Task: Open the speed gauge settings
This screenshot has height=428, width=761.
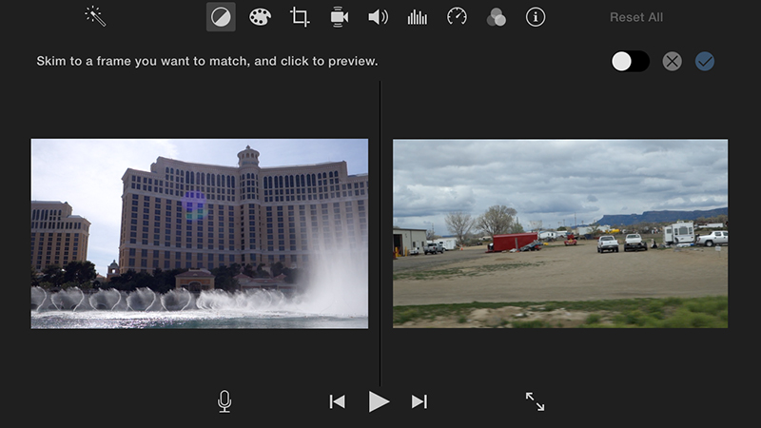Action: [457, 17]
